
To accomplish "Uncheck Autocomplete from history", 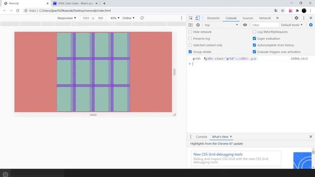I will pyautogui.click(x=254, y=45).
